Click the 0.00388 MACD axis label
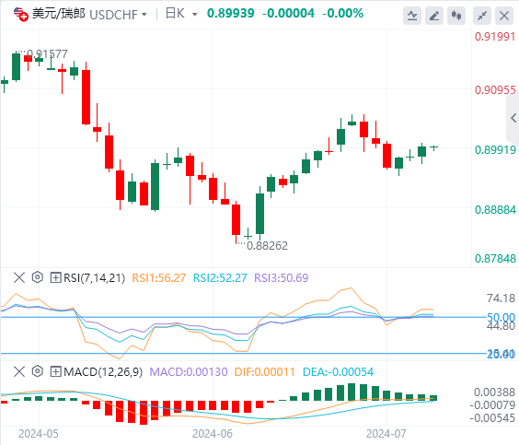The height and width of the screenshot is (445, 519). 494,392
